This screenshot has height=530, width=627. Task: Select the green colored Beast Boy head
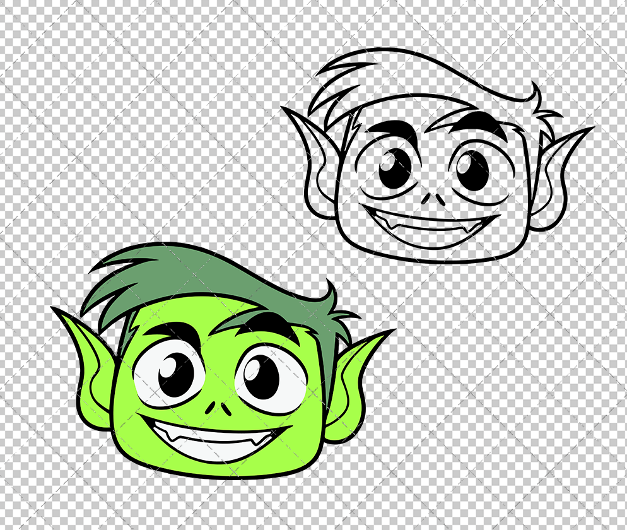[x=222, y=362]
